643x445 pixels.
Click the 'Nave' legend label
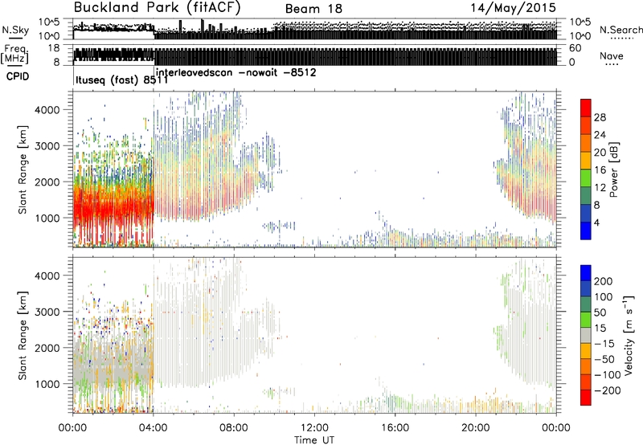pos(612,55)
